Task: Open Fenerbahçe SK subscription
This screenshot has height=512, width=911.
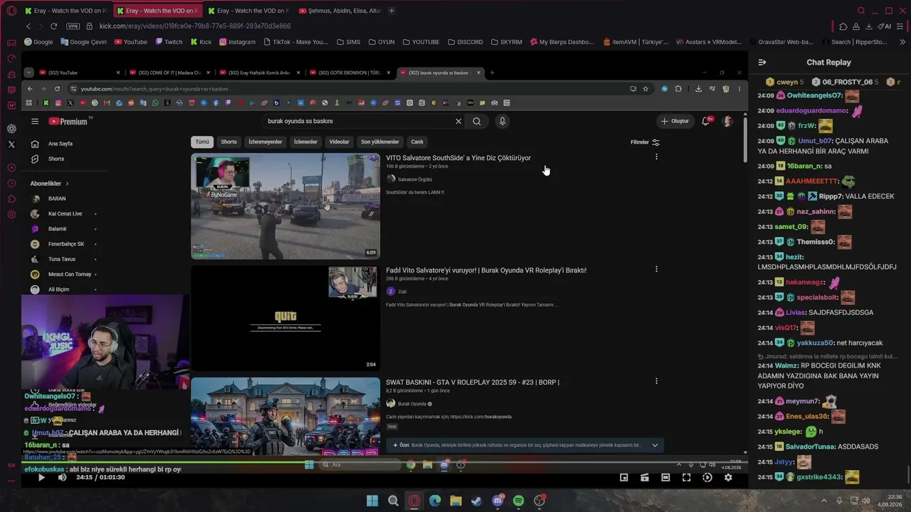Action: [65, 244]
